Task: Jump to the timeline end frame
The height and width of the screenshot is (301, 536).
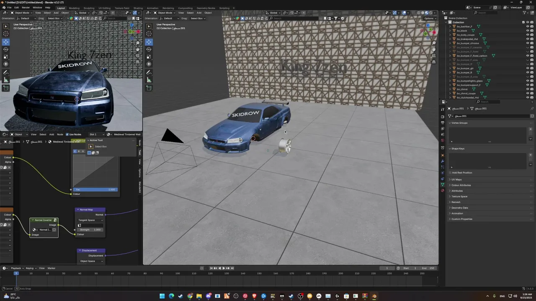Action: [232, 268]
